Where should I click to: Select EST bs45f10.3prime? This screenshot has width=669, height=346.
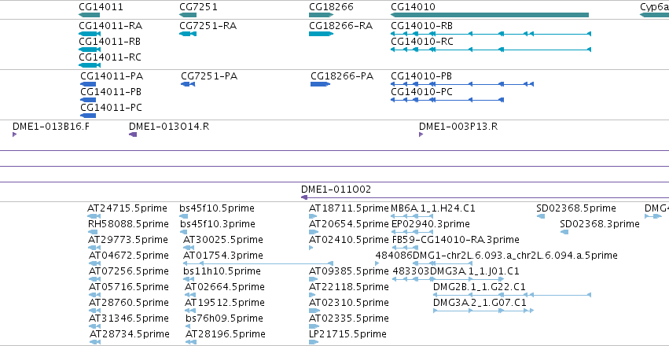tap(218, 224)
